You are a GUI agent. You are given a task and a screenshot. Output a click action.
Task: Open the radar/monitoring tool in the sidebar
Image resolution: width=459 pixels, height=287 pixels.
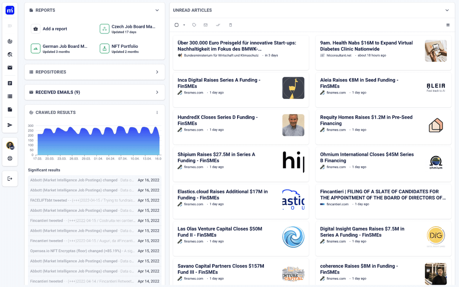click(10, 41)
